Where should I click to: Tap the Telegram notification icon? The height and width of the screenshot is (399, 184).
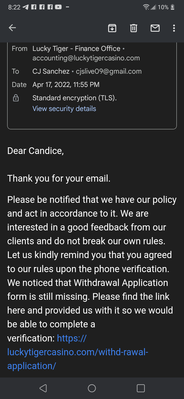(26, 7)
